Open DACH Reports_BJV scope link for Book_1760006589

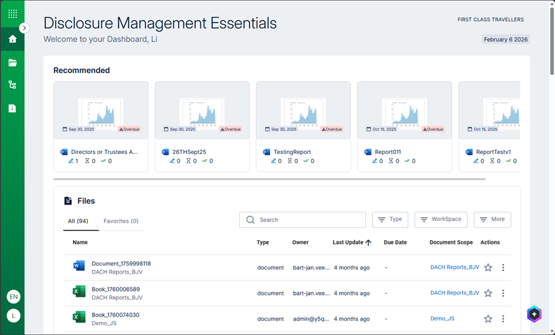tap(454, 293)
